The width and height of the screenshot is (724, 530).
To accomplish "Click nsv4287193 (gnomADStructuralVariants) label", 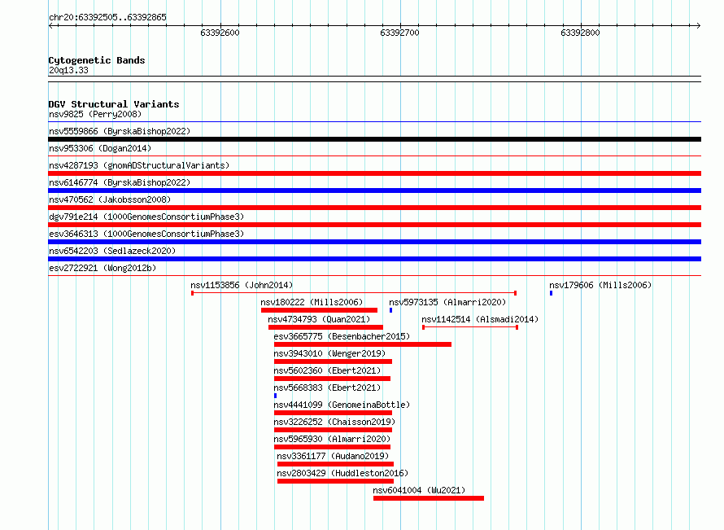I will click(139, 165).
